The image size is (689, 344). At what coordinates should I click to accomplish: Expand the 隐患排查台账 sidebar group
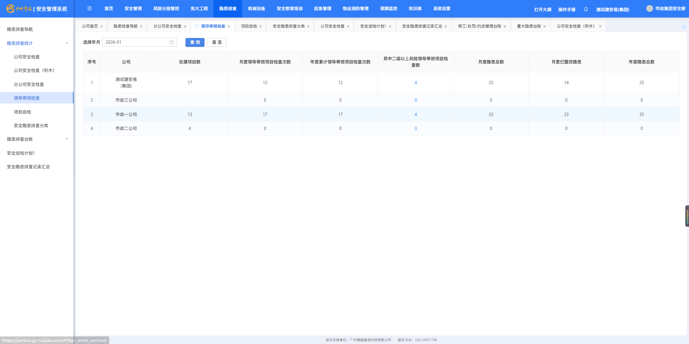67,139
